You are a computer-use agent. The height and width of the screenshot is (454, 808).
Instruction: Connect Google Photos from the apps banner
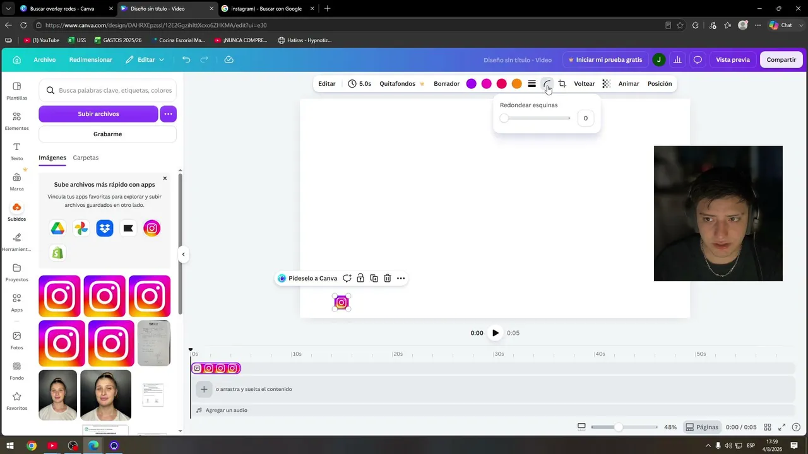[x=81, y=228]
